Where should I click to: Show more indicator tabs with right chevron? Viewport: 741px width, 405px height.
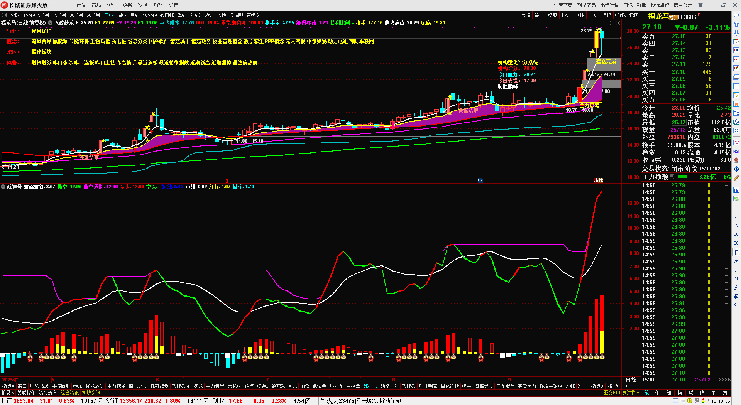[x=579, y=386]
